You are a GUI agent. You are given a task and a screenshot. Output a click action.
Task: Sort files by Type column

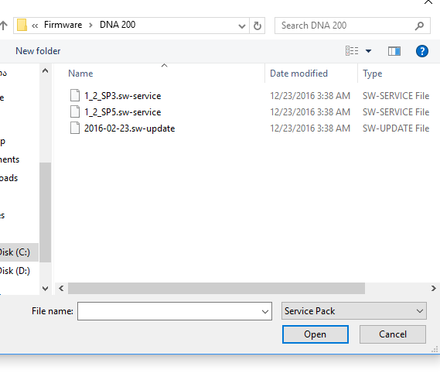pyautogui.click(x=373, y=74)
